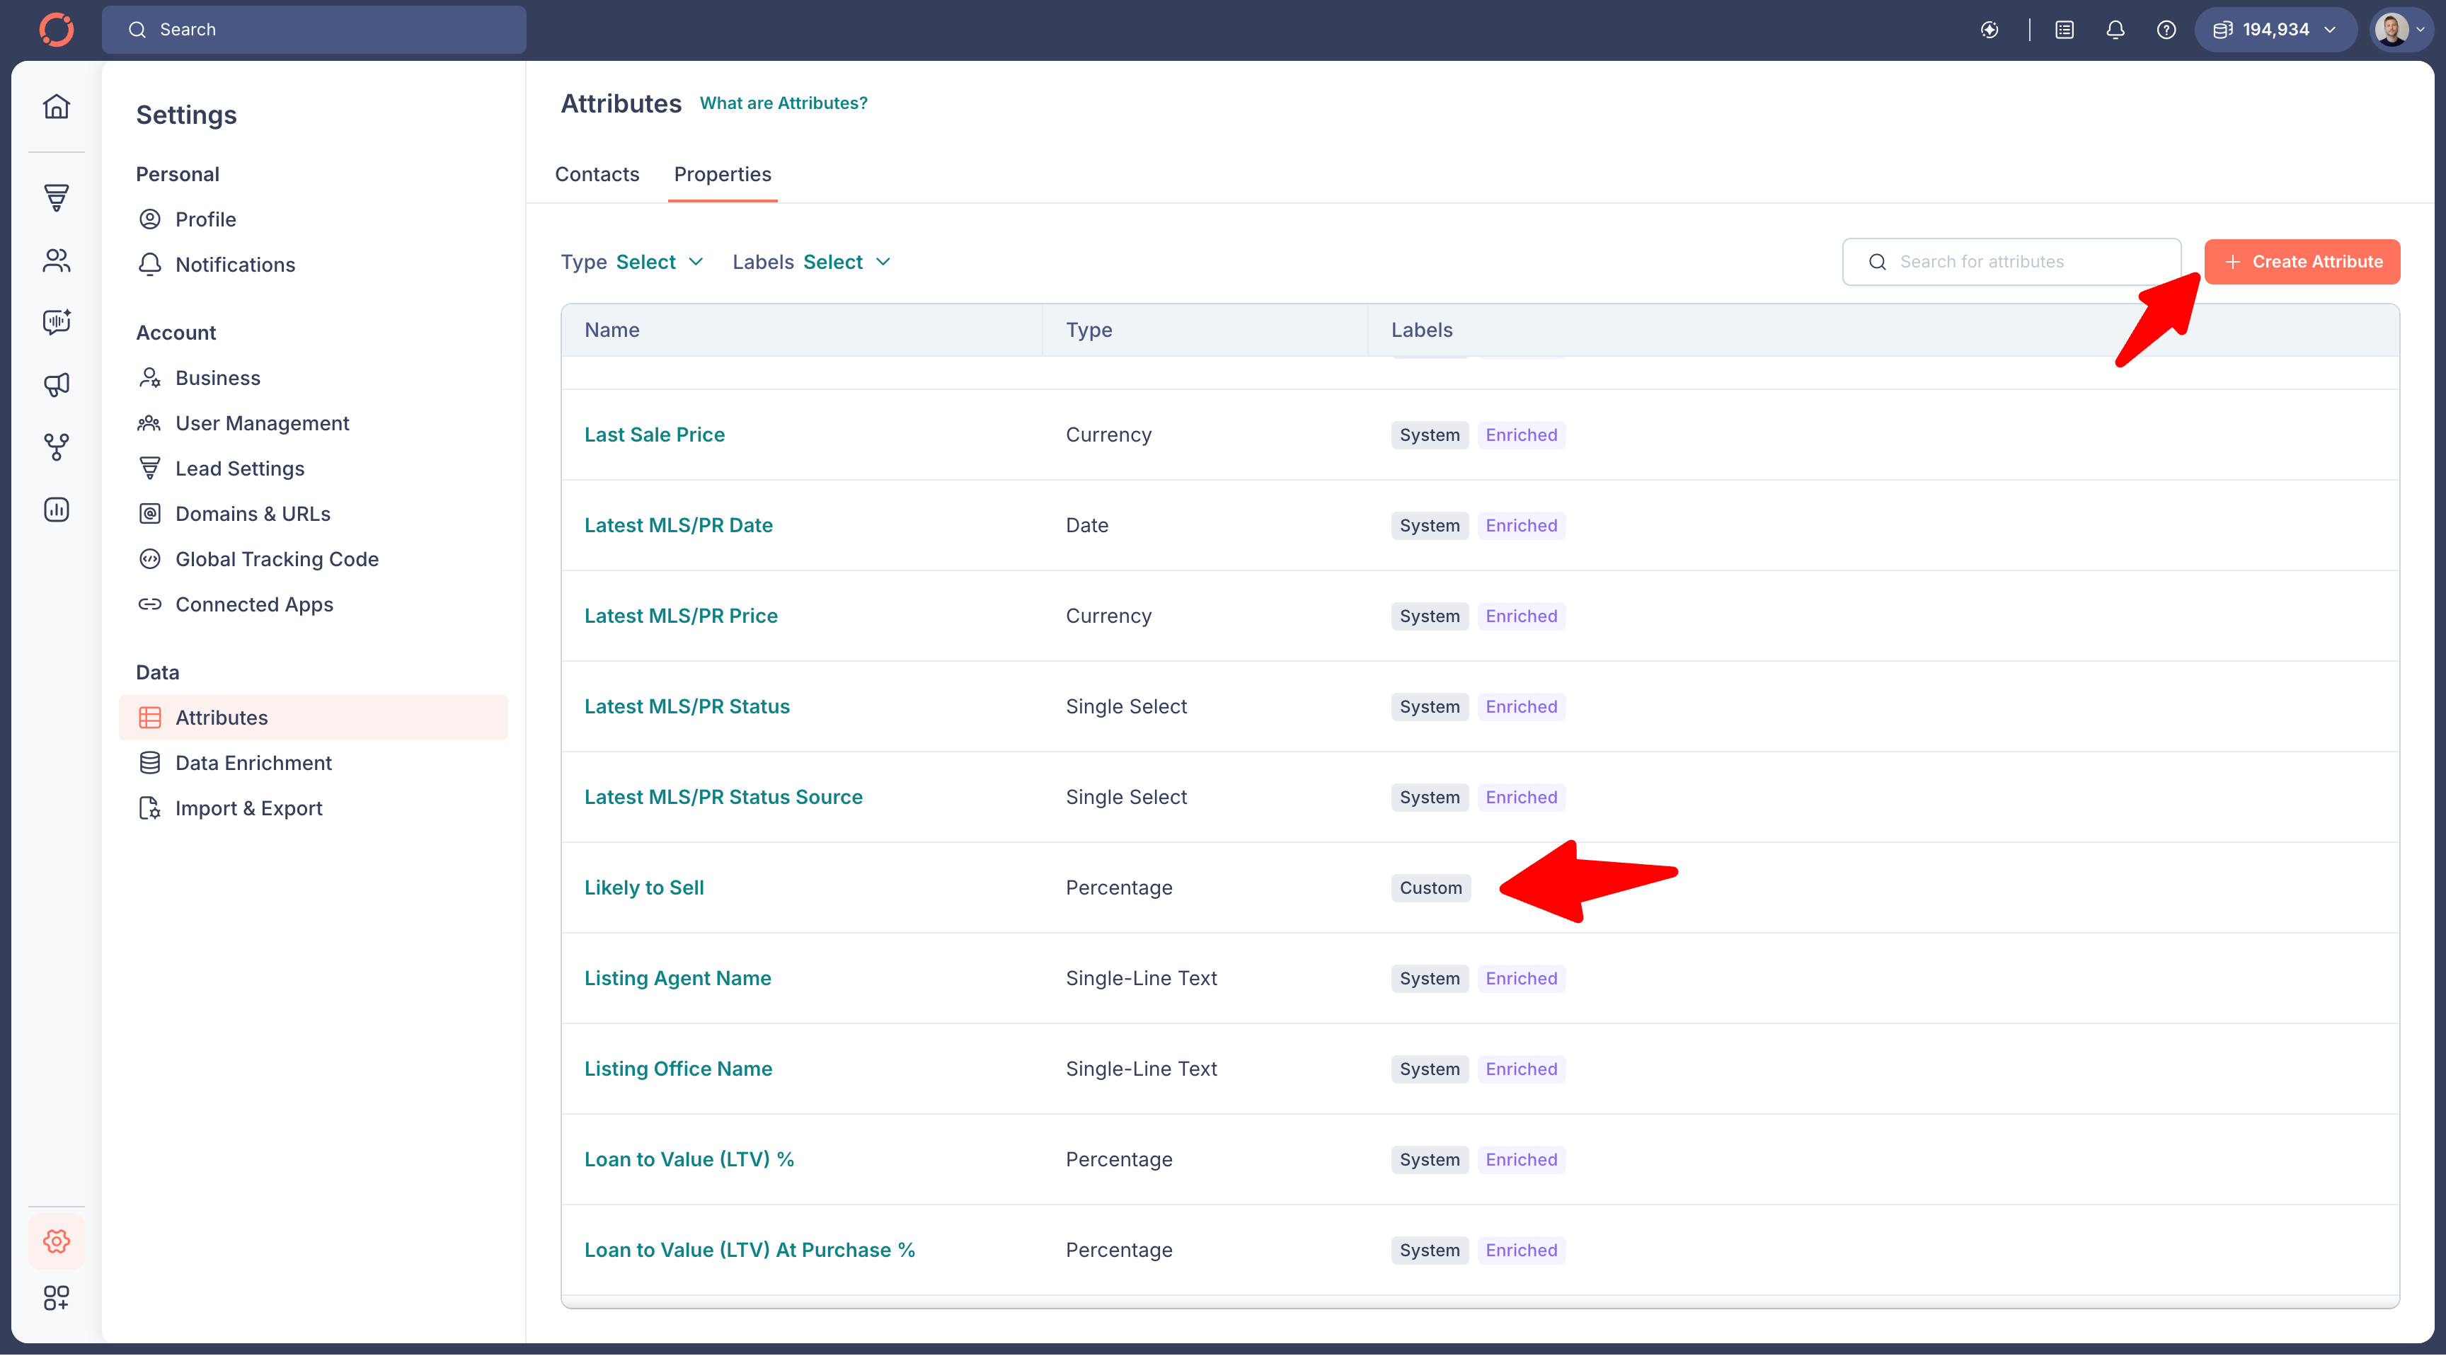
Task: Open the Likely to Sell attribute
Action: tap(644, 887)
